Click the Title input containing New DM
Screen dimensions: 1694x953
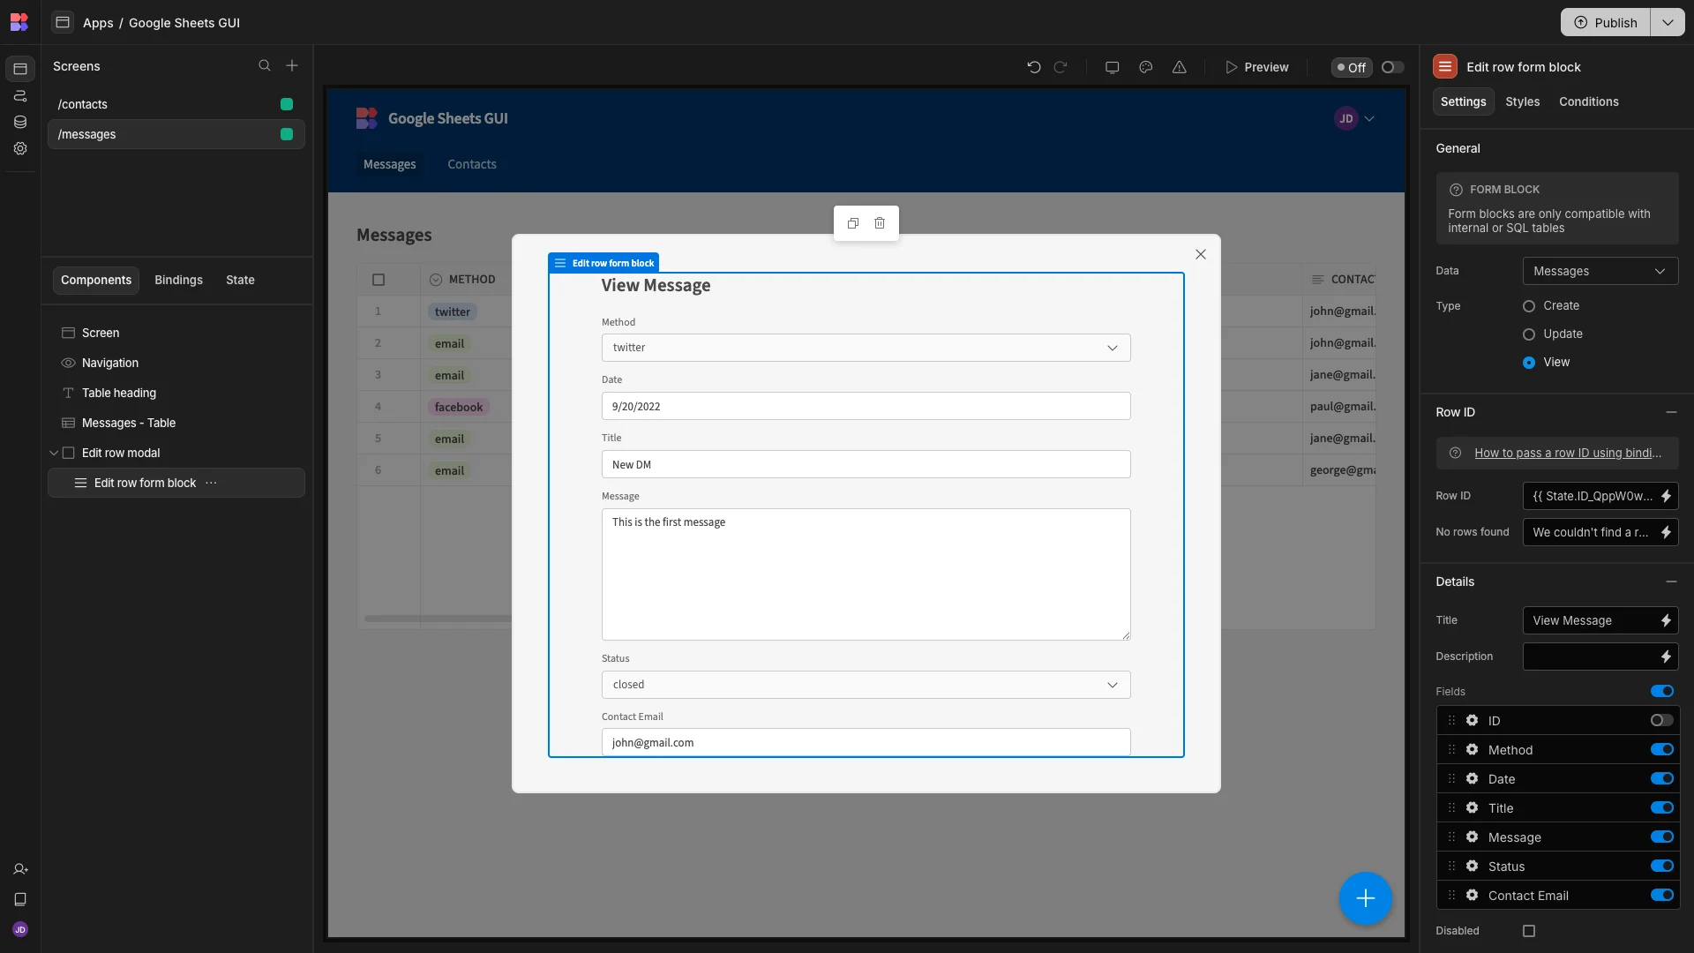[866, 464]
